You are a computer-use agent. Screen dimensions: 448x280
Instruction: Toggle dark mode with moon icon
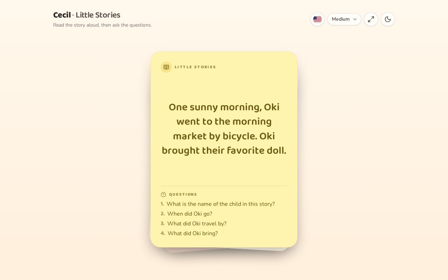coord(388,19)
